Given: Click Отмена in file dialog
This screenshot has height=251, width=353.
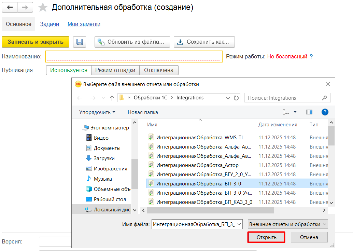Looking at the screenshot, I should [309, 237].
